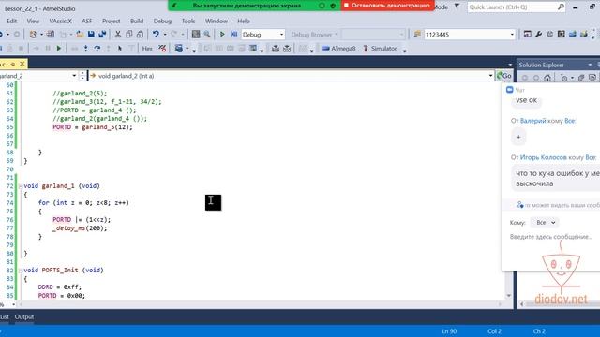Click the Ln 90 status bar entry

click(449, 331)
